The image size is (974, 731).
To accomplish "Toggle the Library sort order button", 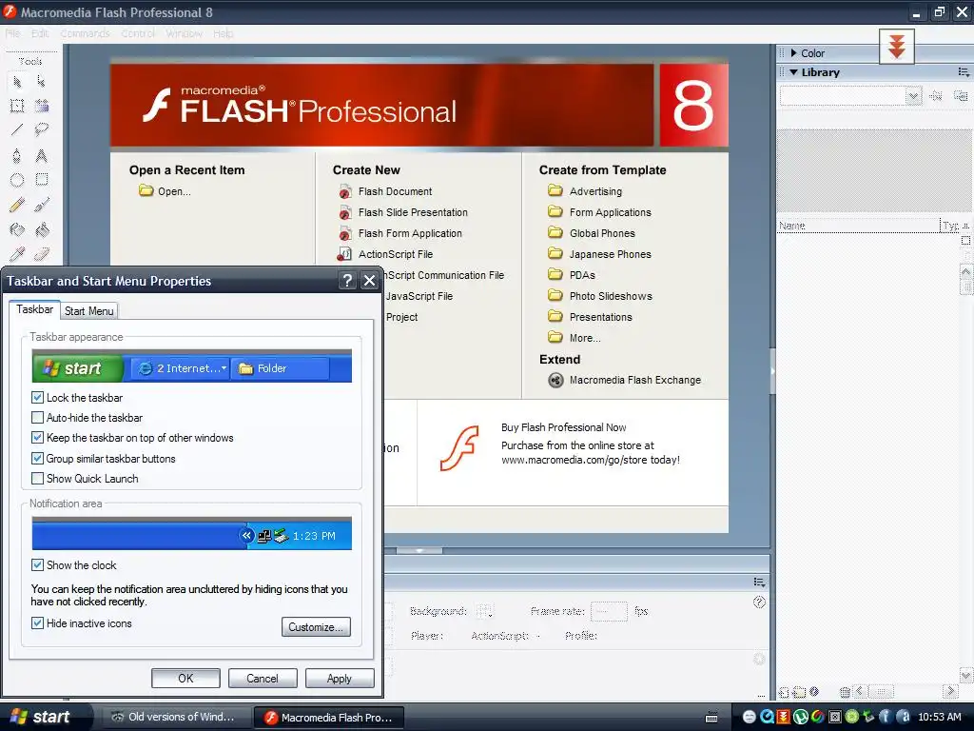I will point(965,227).
